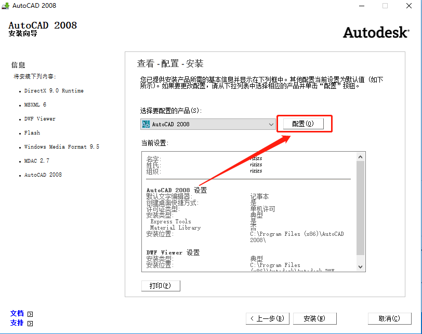Start installation with 安装(N) button

[314, 318]
